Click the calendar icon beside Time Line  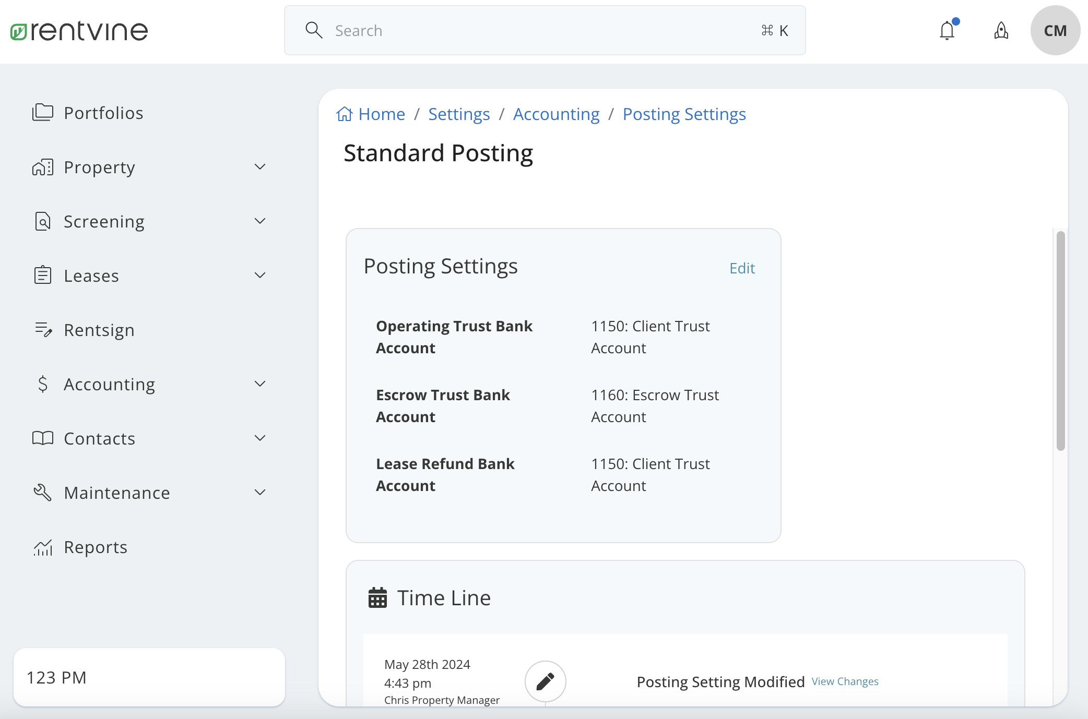377,598
